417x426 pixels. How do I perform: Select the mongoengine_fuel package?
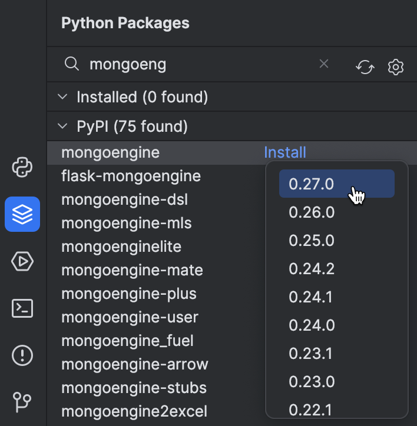tap(127, 341)
